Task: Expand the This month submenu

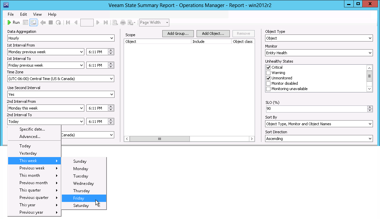Action: [34, 175]
